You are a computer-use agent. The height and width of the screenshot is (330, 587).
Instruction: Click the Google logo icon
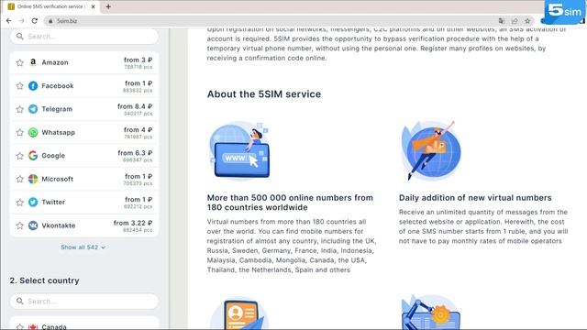tap(33, 155)
